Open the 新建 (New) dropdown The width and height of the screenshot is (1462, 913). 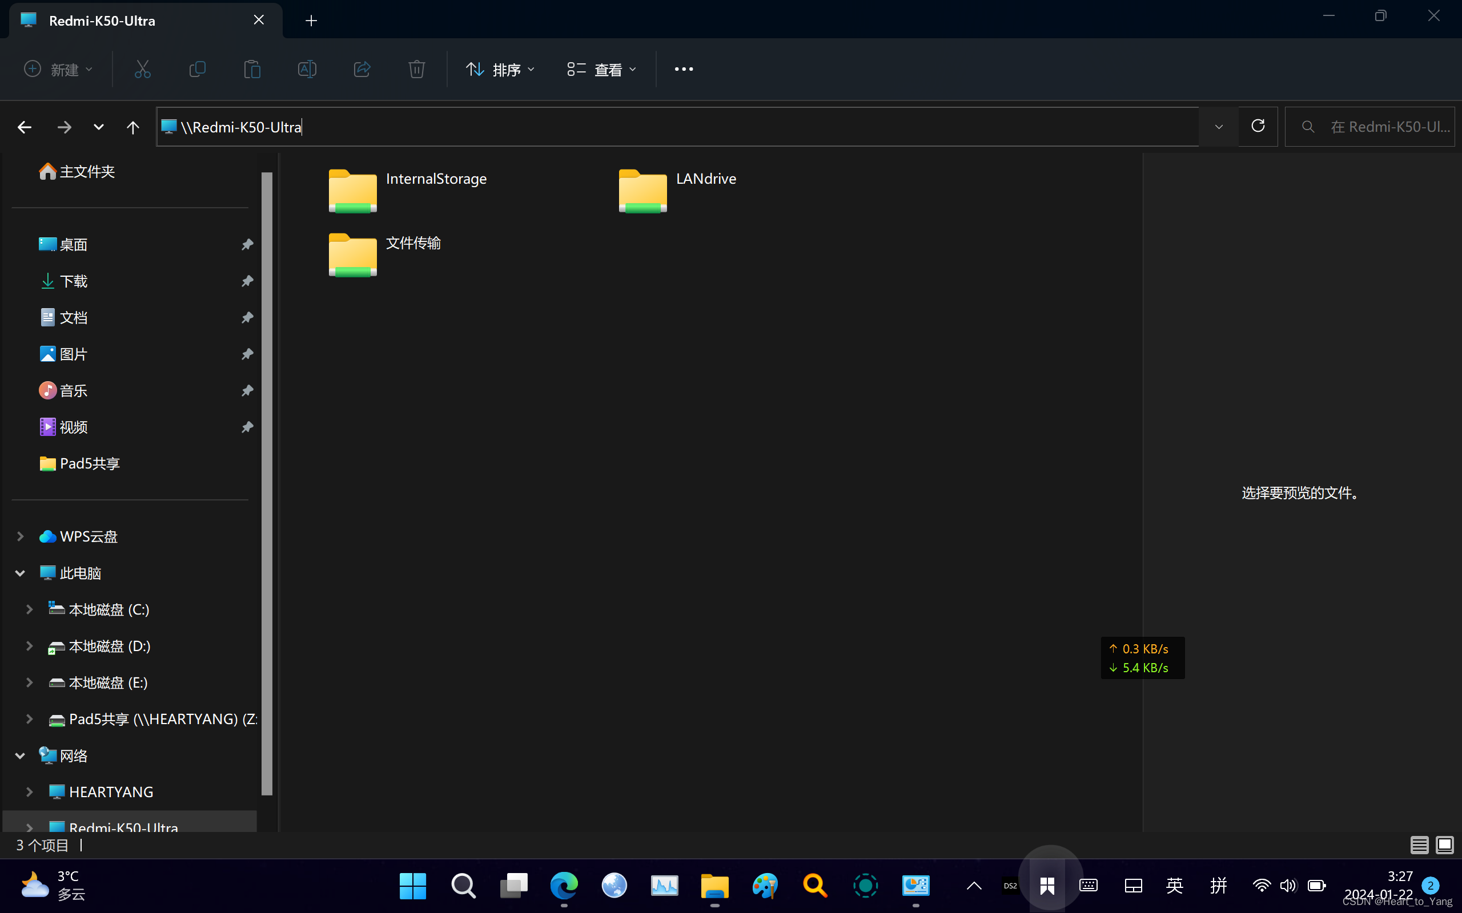click(x=58, y=70)
